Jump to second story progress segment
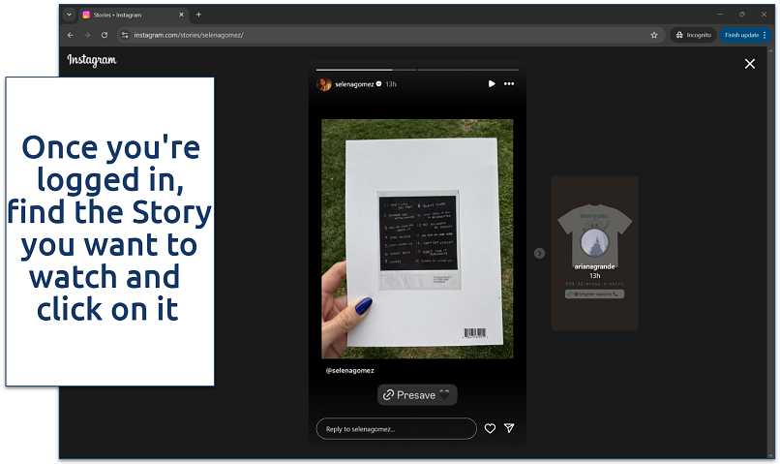The height and width of the screenshot is (464, 780). (x=468, y=70)
